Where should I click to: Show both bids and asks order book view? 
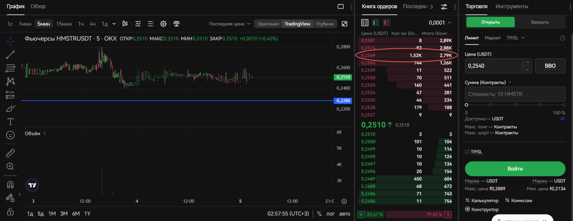pos(365,23)
